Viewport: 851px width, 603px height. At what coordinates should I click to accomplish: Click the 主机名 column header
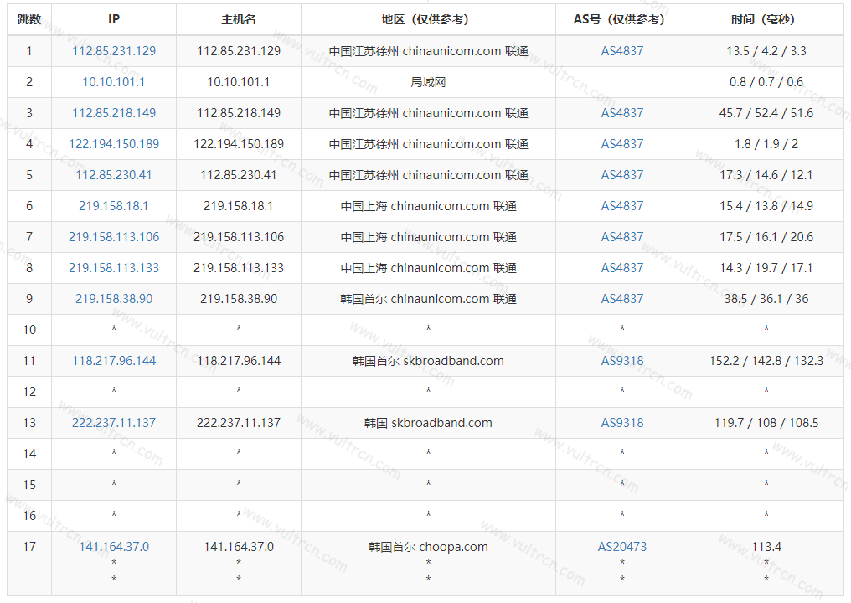[x=239, y=19]
